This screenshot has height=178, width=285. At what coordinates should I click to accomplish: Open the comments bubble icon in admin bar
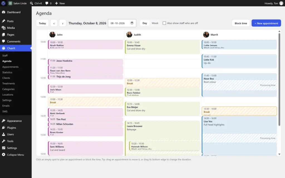pyautogui.click(x=47, y=3)
